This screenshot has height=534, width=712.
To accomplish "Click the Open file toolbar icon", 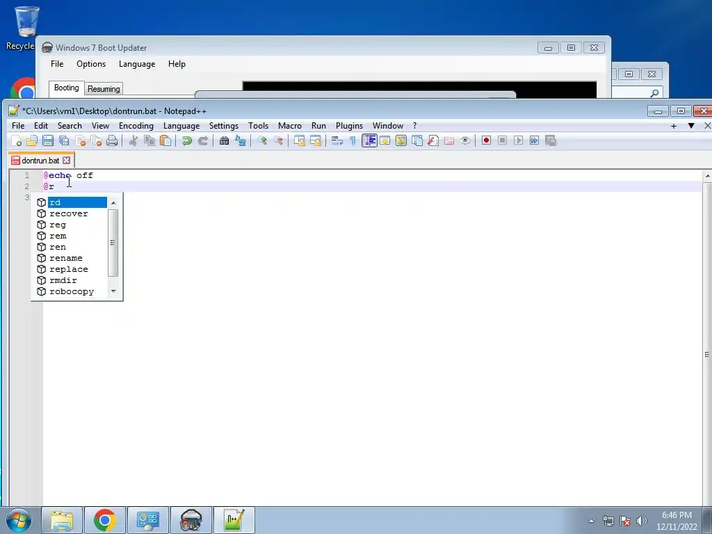I will point(32,140).
